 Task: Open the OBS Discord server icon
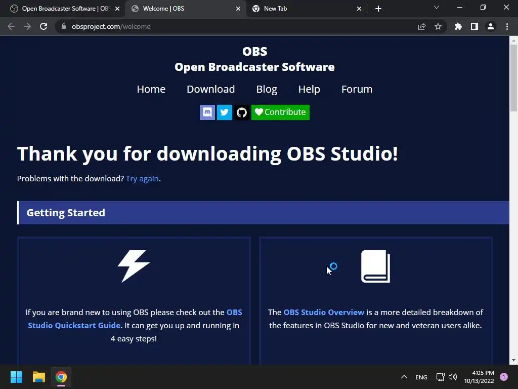(207, 112)
